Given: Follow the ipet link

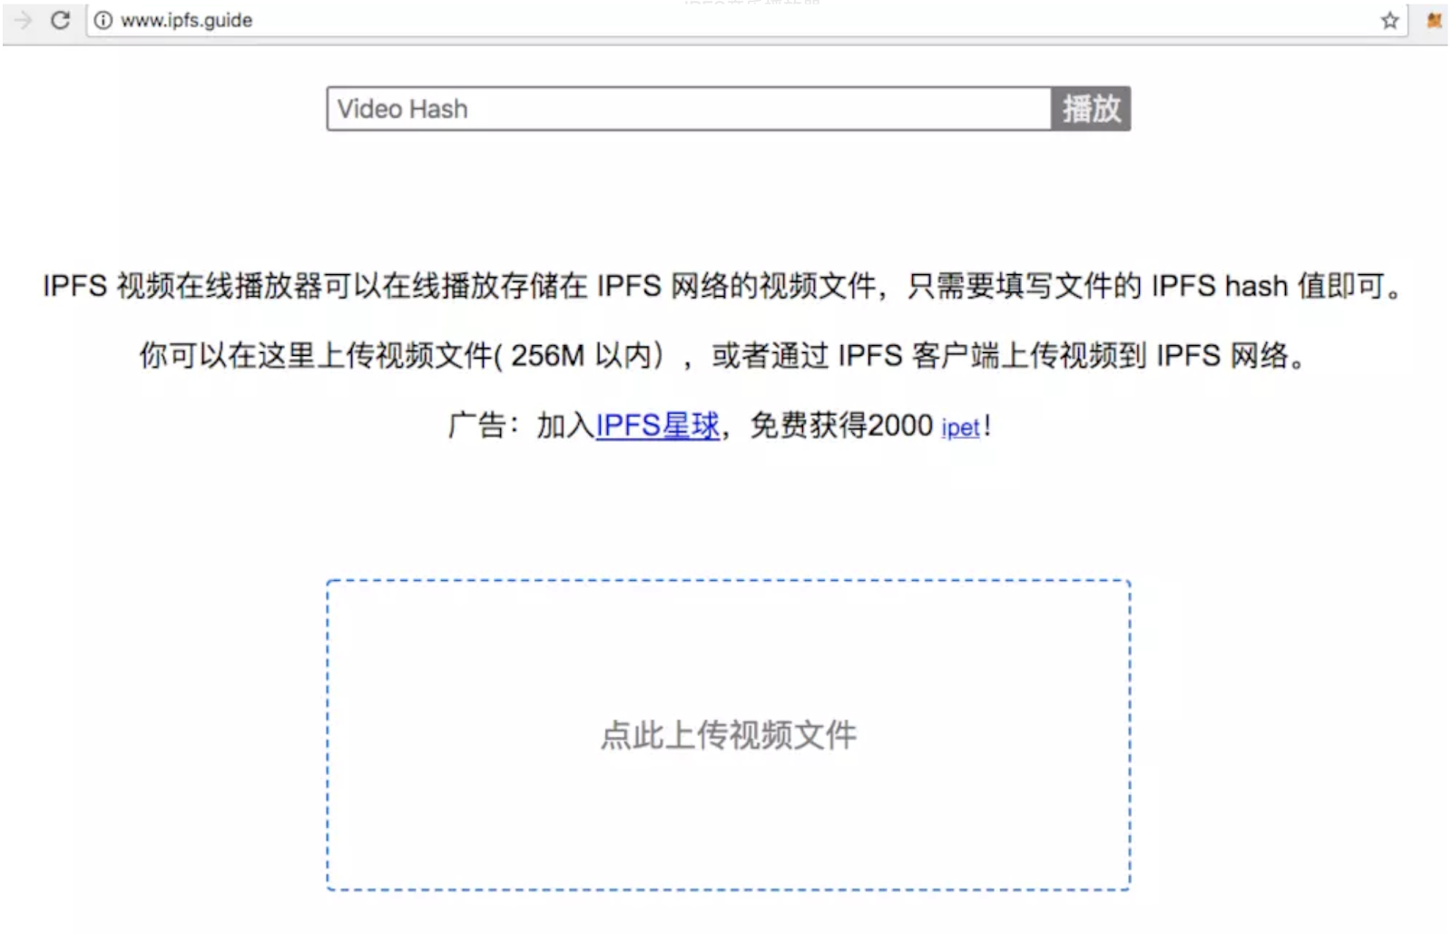Looking at the screenshot, I should pyautogui.click(x=960, y=427).
